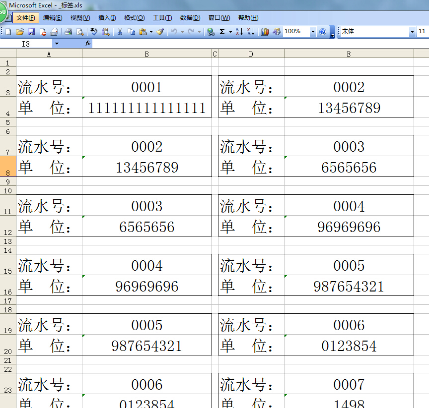This screenshot has width=429, height=408.
Task: Save the workbook with the floppy disk icon
Action: click(x=31, y=32)
